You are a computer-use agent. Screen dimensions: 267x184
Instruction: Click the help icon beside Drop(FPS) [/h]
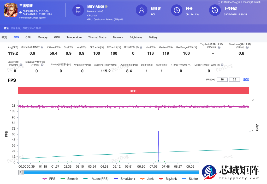141,47
